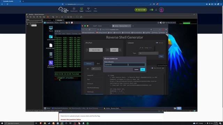
Task: Open the Getting Started bookmark
Action: coord(101,33)
